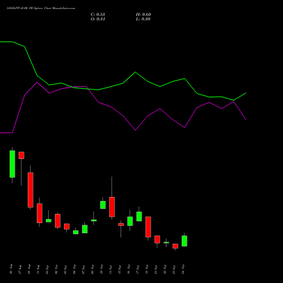
Task: Select the red candle for 31 Aug
Action: pos(40,213)
